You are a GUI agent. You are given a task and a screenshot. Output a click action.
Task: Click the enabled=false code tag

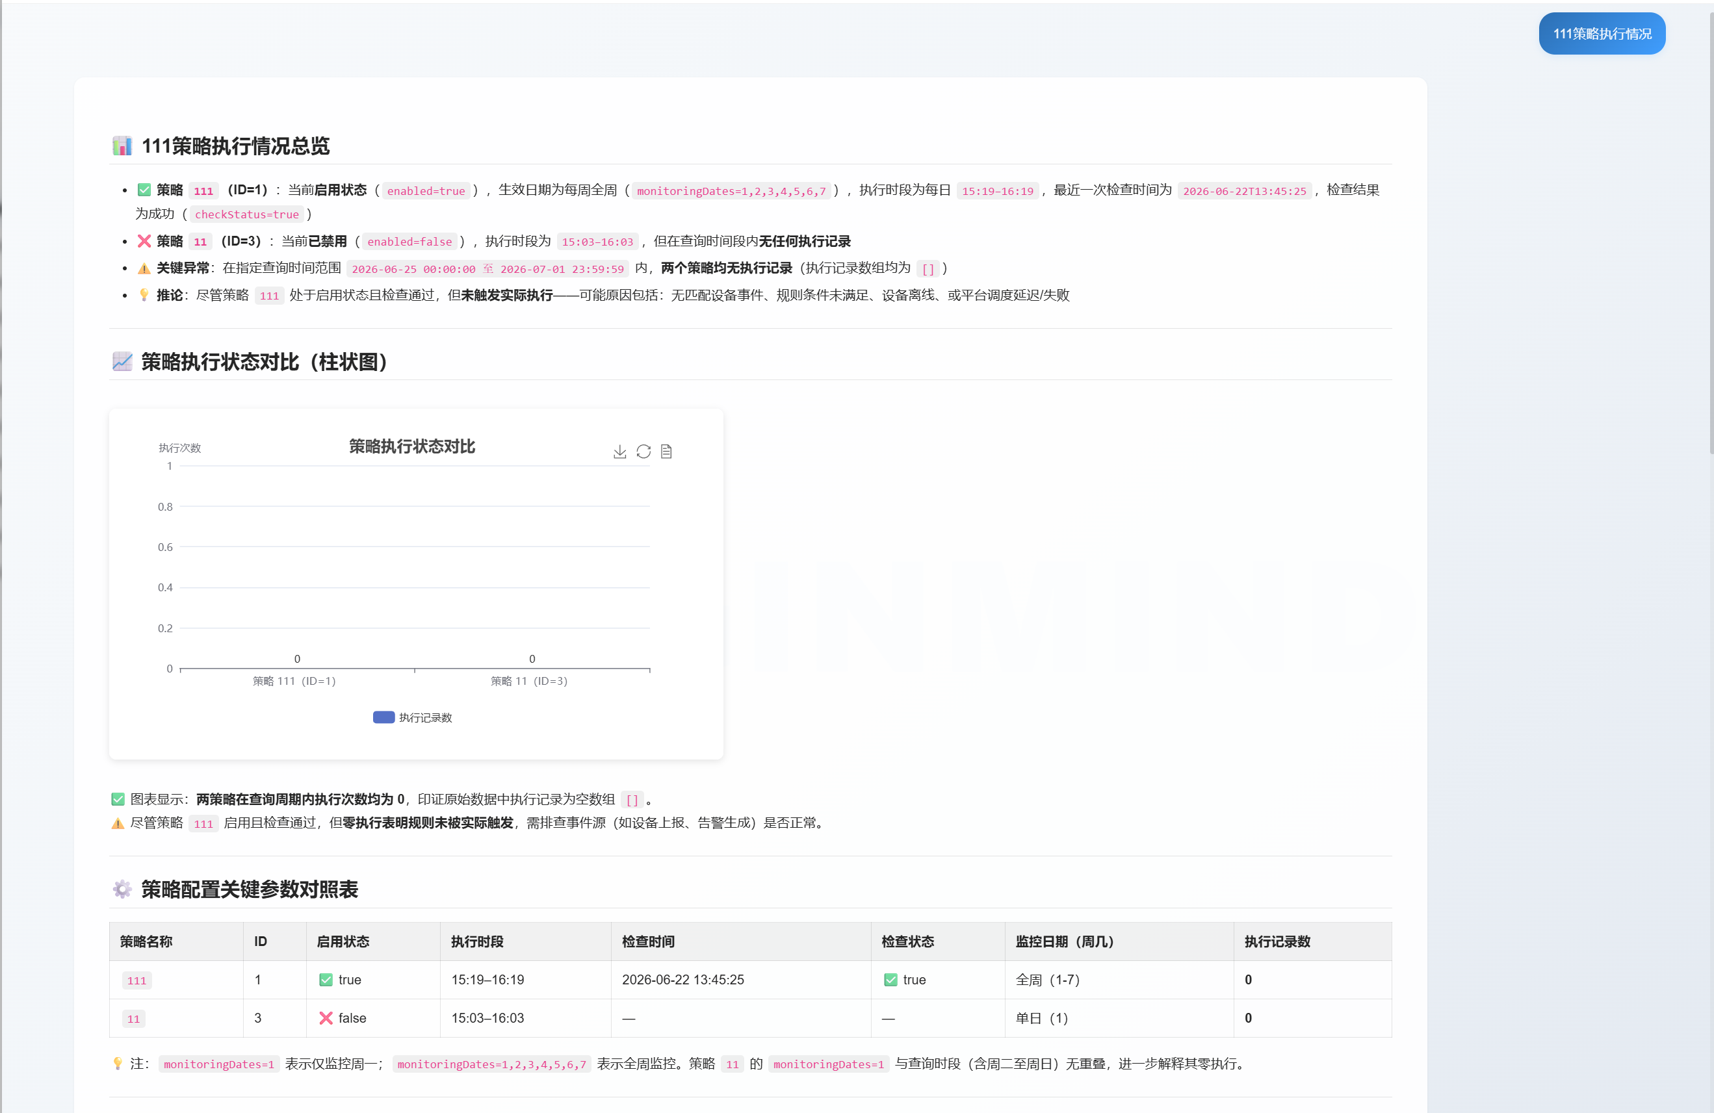pyautogui.click(x=409, y=242)
